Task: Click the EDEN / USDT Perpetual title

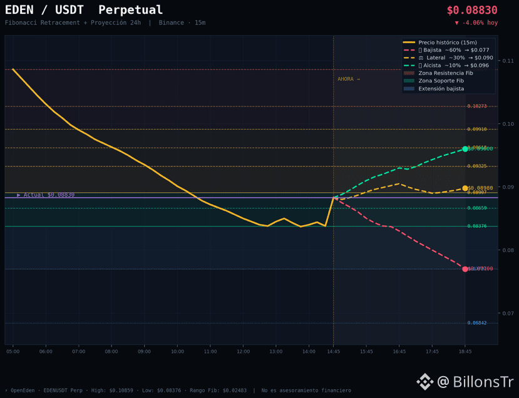Action: pyautogui.click(x=84, y=9)
